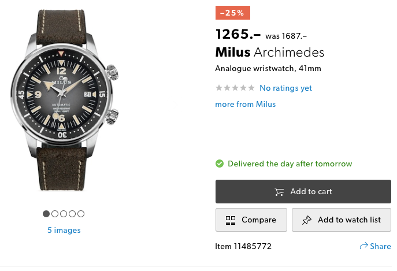397x271 pixels.
Task: Click the first rating star
Action: 219,88
